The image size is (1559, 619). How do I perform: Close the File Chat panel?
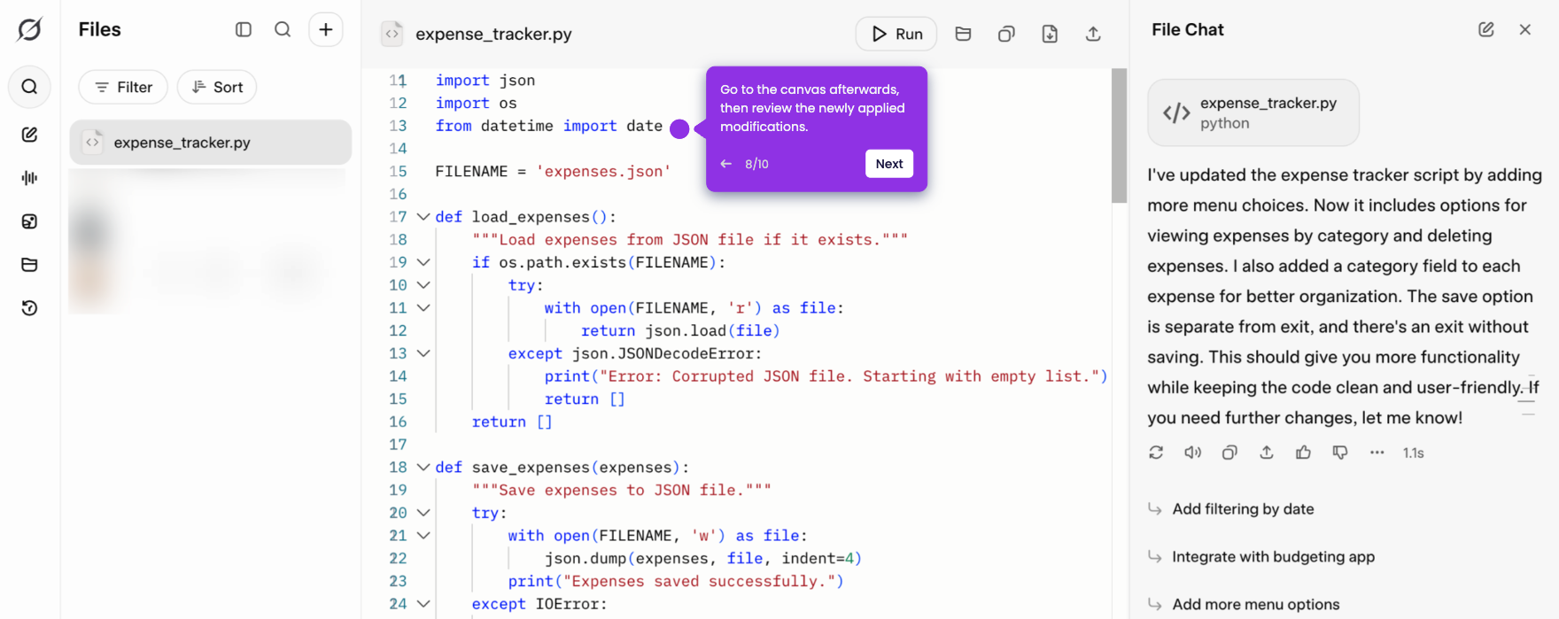(x=1525, y=29)
